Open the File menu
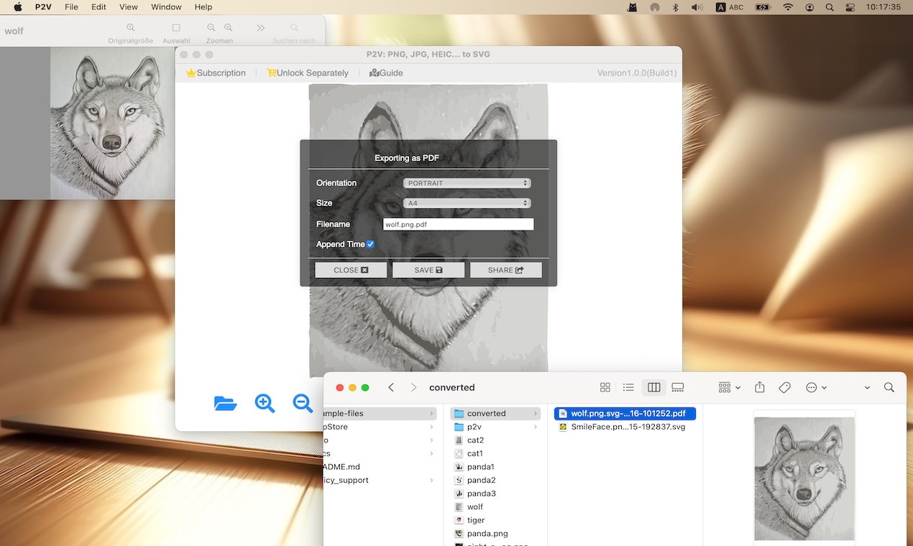This screenshot has height=546, width=913. (x=70, y=7)
